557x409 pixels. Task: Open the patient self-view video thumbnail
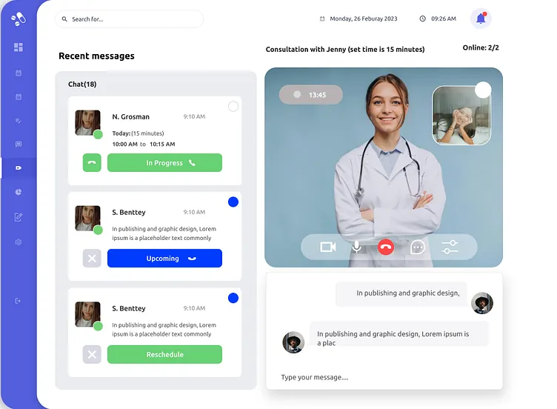click(461, 116)
